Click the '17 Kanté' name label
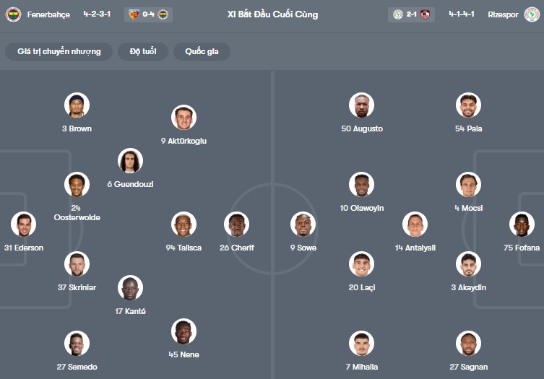This screenshot has height=379, width=544. [x=130, y=311]
